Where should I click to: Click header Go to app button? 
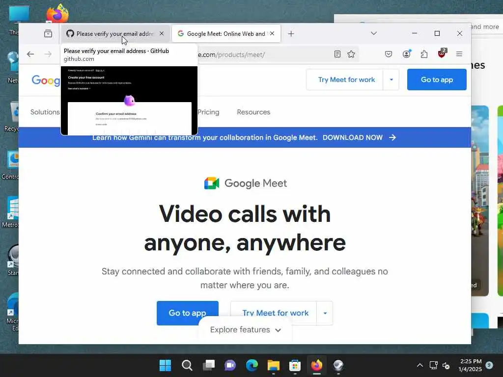(437, 80)
